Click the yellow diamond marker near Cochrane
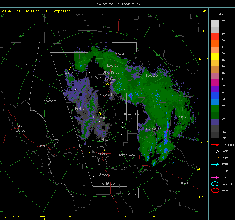 tap(90, 151)
